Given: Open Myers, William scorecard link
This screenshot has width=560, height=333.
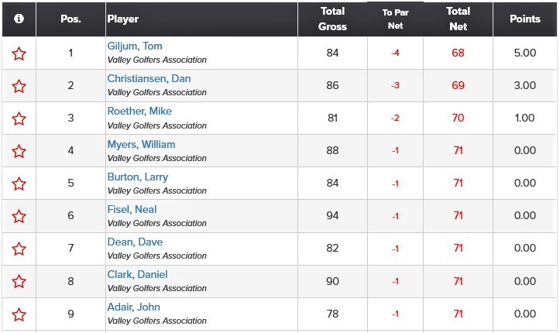Looking at the screenshot, I should click(x=142, y=144).
